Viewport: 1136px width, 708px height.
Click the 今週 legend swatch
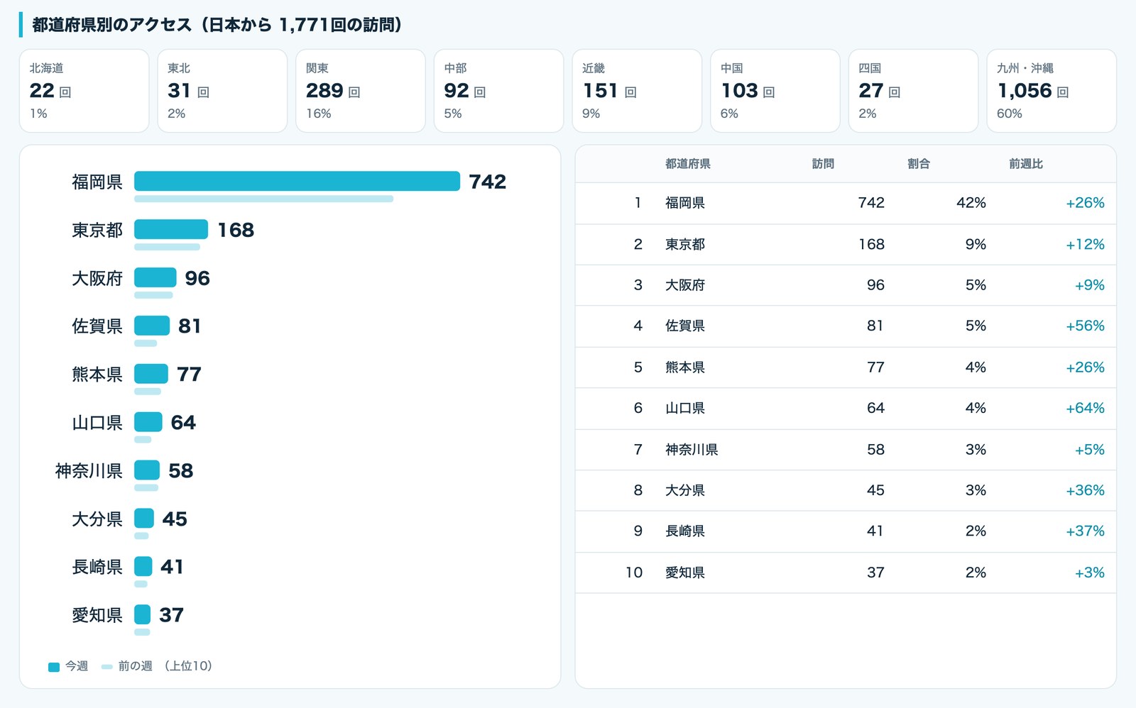(54, 667)
